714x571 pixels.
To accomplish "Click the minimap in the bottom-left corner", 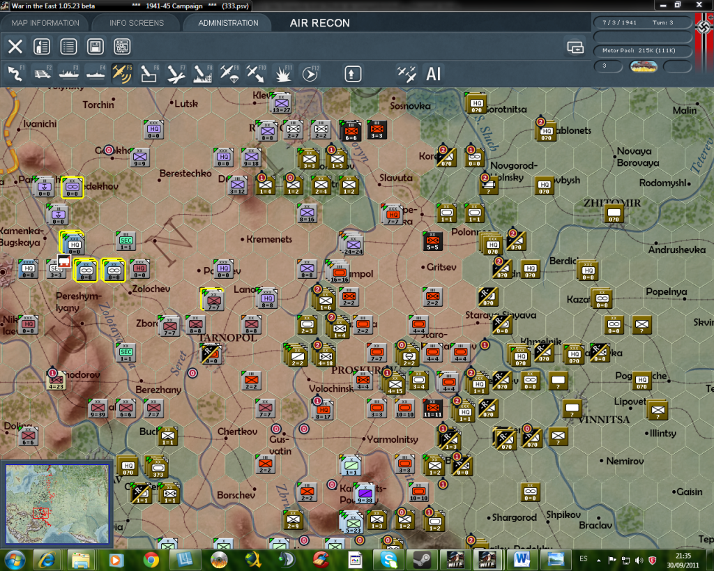I will pyautogui.click(x=57, y=503).
